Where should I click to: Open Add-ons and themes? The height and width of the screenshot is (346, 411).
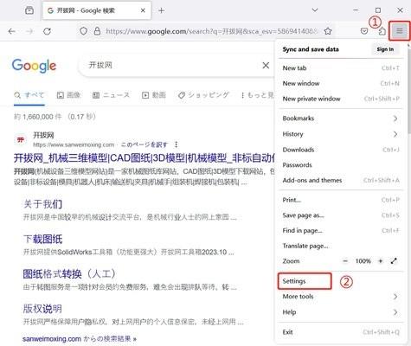[x=341, y=180]
